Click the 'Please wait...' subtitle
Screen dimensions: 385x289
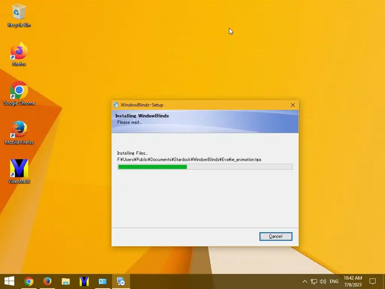[129, 122]
